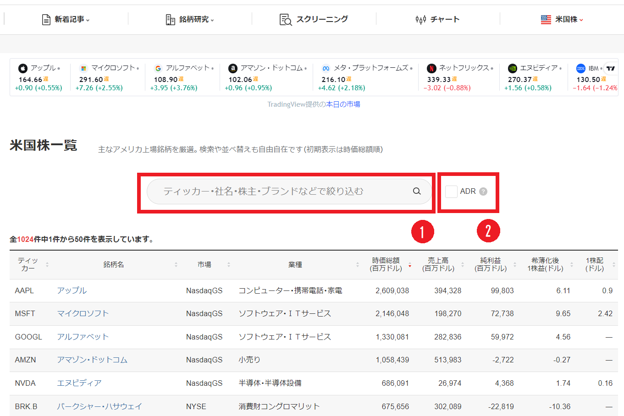This screenshot has height=416, width=624.
Task: Click the Netflix logo in ticker strip
Action: coord(431,68)
